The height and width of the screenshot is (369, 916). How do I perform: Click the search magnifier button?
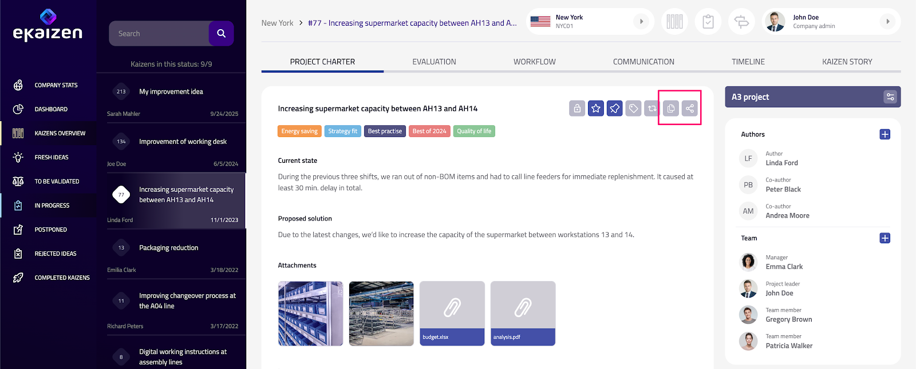pyautogui.click(x=221, y=34)
